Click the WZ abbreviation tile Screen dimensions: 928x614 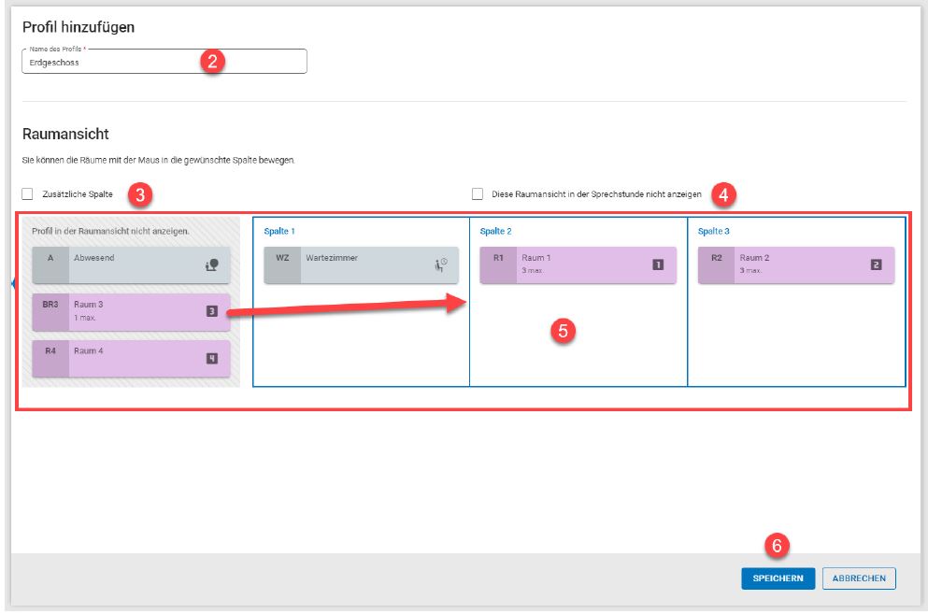pyautogui.click(x=282, y=265)
